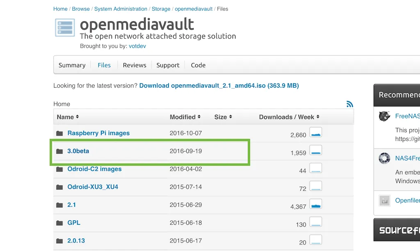This screenshot has width=420, height=251.
Task: Open System Administration breadcrumb link
Action: coord(121,9)
